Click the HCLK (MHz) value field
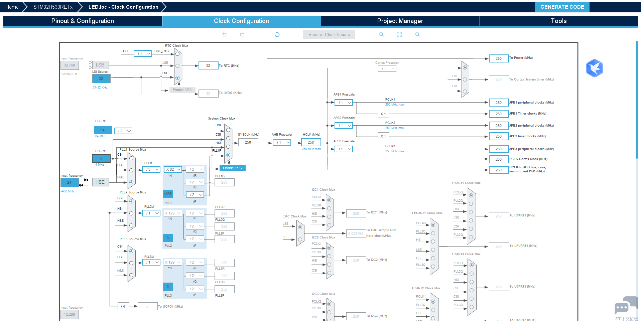Viewport: 641px width, 324px height. click(x=311, y=142)
